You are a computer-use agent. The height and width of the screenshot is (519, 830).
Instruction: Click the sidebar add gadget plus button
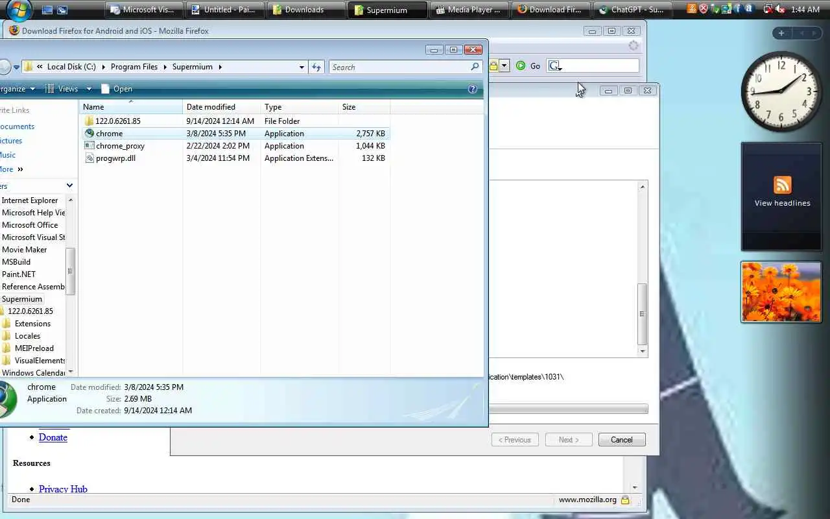[781, 33]
